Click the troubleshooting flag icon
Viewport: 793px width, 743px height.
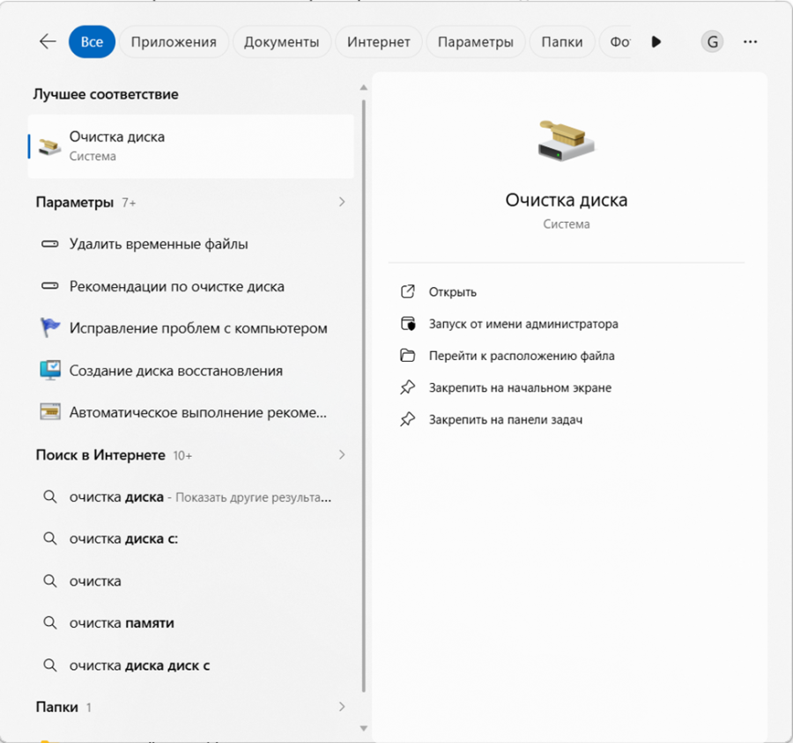[50, 328]
